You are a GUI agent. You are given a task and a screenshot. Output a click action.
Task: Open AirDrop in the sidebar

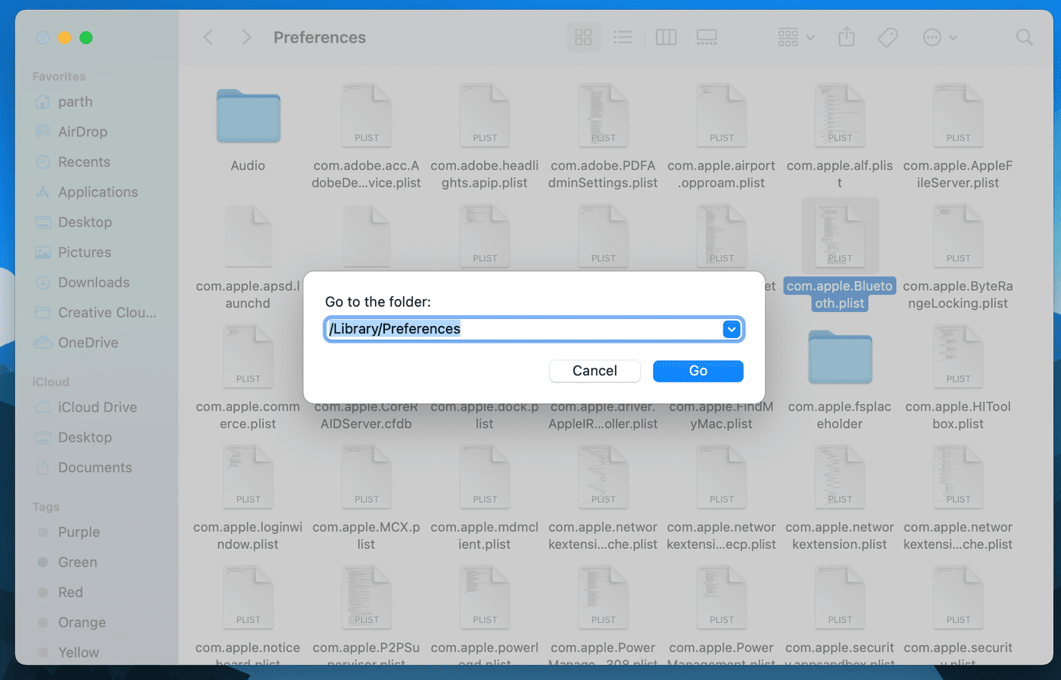coord(82,132)
